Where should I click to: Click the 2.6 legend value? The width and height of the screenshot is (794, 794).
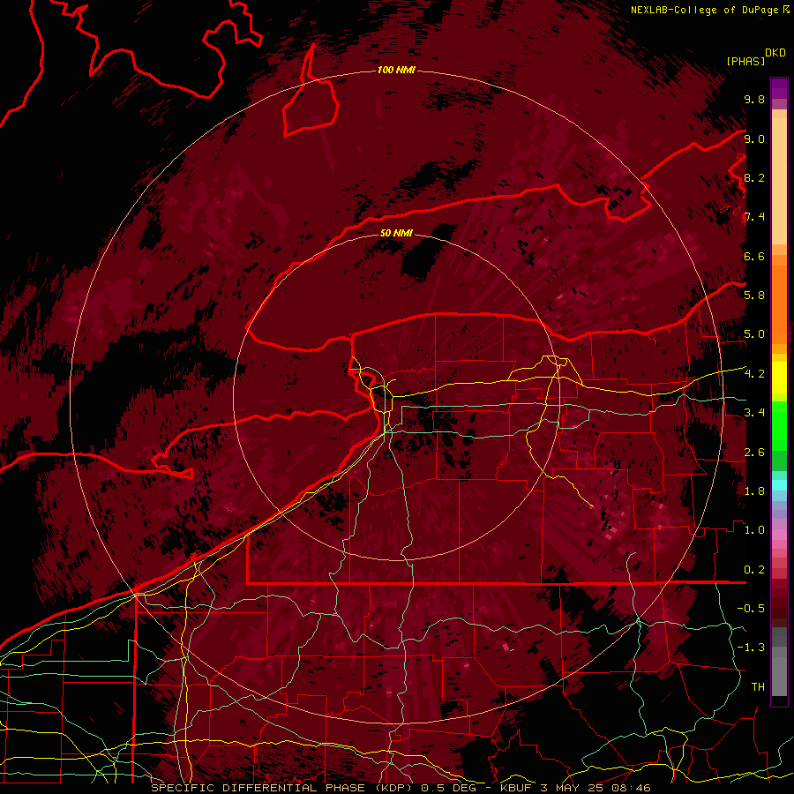(x=754, y=453)
